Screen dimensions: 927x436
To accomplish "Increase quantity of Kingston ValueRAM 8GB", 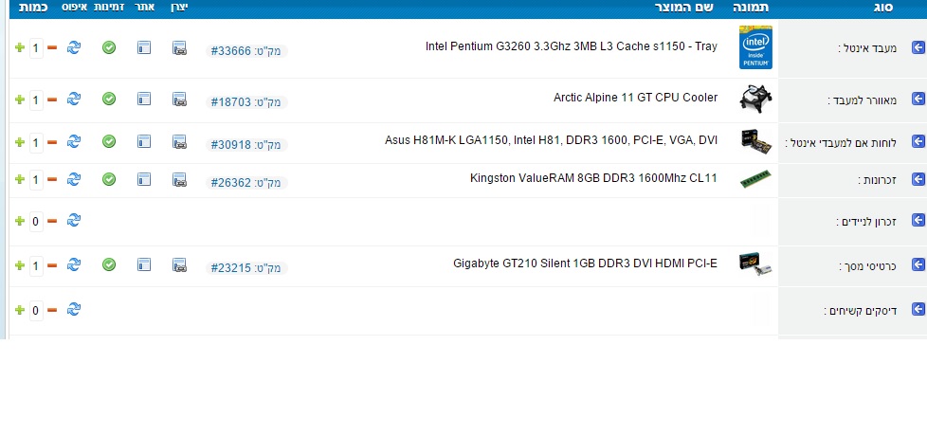I will tap(19, 179).
